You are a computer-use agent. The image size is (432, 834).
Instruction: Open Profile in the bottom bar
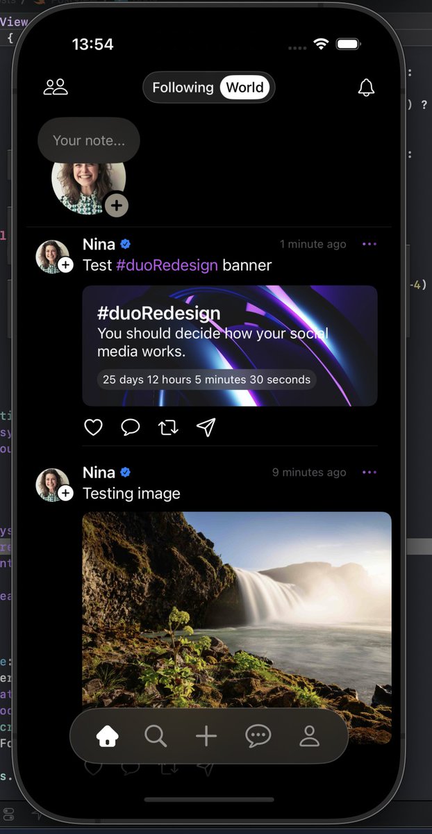[309, 736]
